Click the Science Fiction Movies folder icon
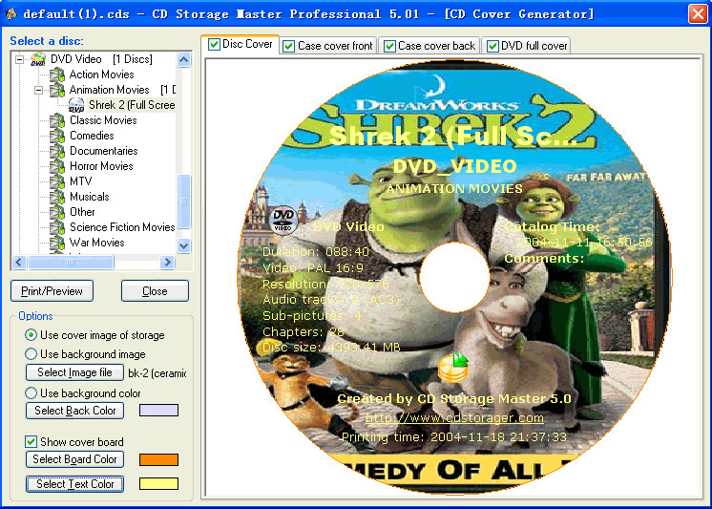712x509 pixels. click(x=57, y=227)
